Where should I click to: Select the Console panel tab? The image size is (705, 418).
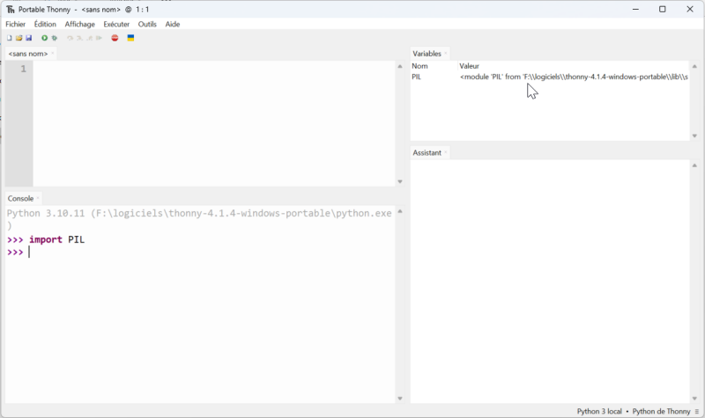click(x=20, y=199)
